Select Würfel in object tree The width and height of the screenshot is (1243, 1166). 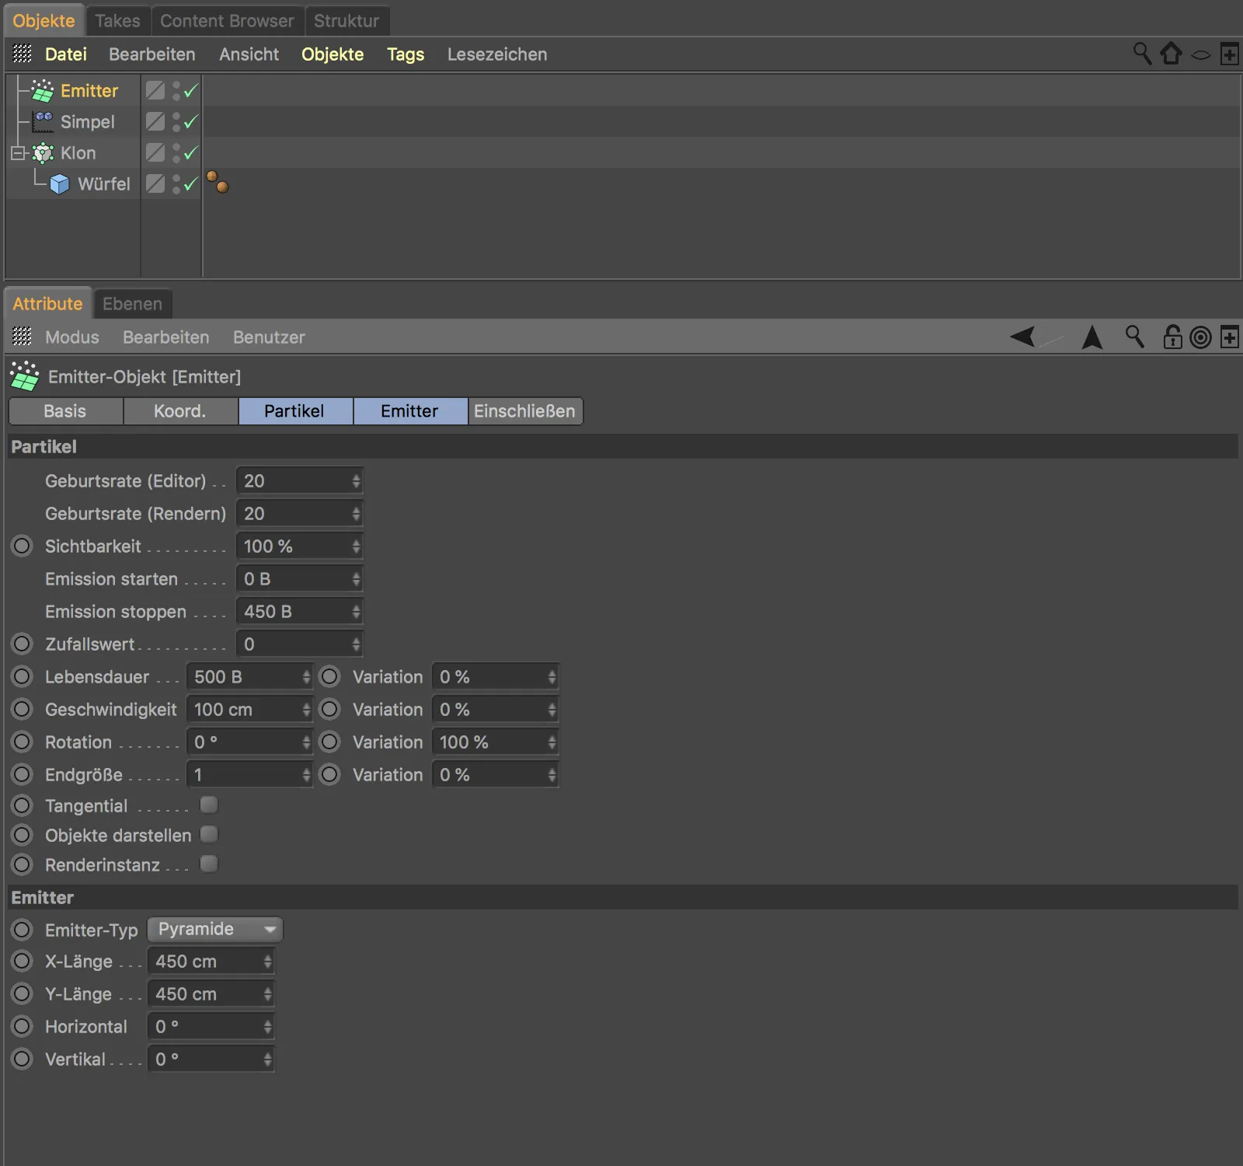[x=104, y=184]
